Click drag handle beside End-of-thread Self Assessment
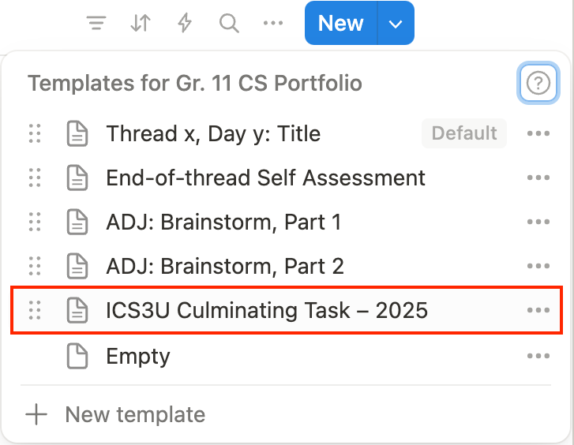This screenshot has width=574, height=445. click(x=35, y=178)
